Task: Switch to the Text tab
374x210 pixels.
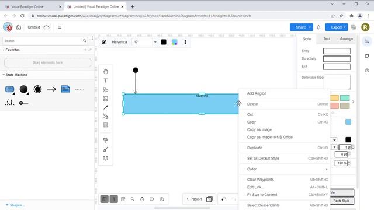Action: tap(327, 39)
